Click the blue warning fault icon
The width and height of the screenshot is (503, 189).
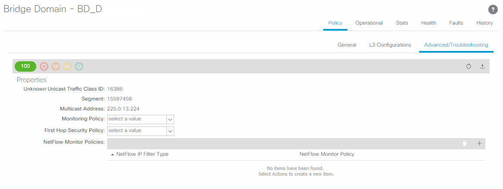[79, 66]
